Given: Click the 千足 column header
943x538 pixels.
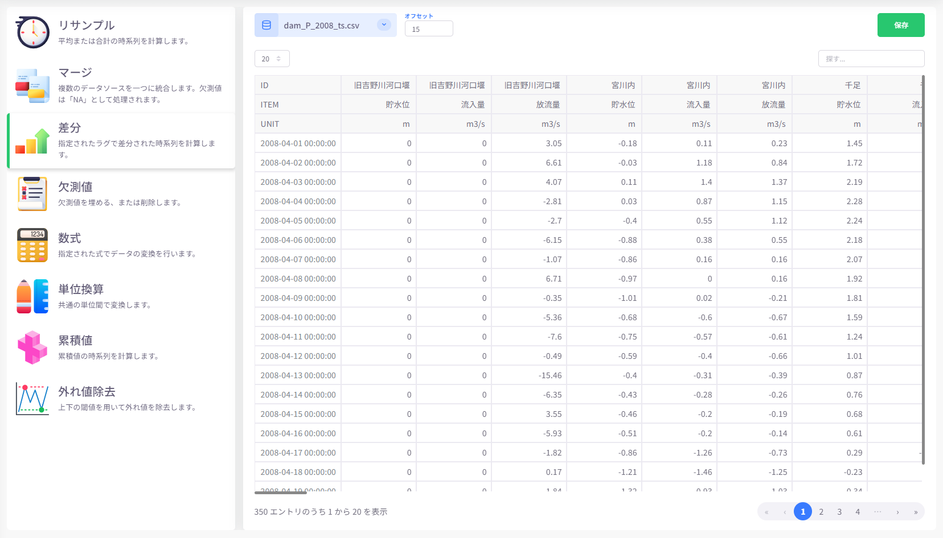Looking at the screenshot, I should point(830,85).
